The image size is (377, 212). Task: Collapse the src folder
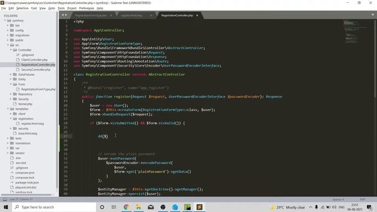click(x=8, y=45)
